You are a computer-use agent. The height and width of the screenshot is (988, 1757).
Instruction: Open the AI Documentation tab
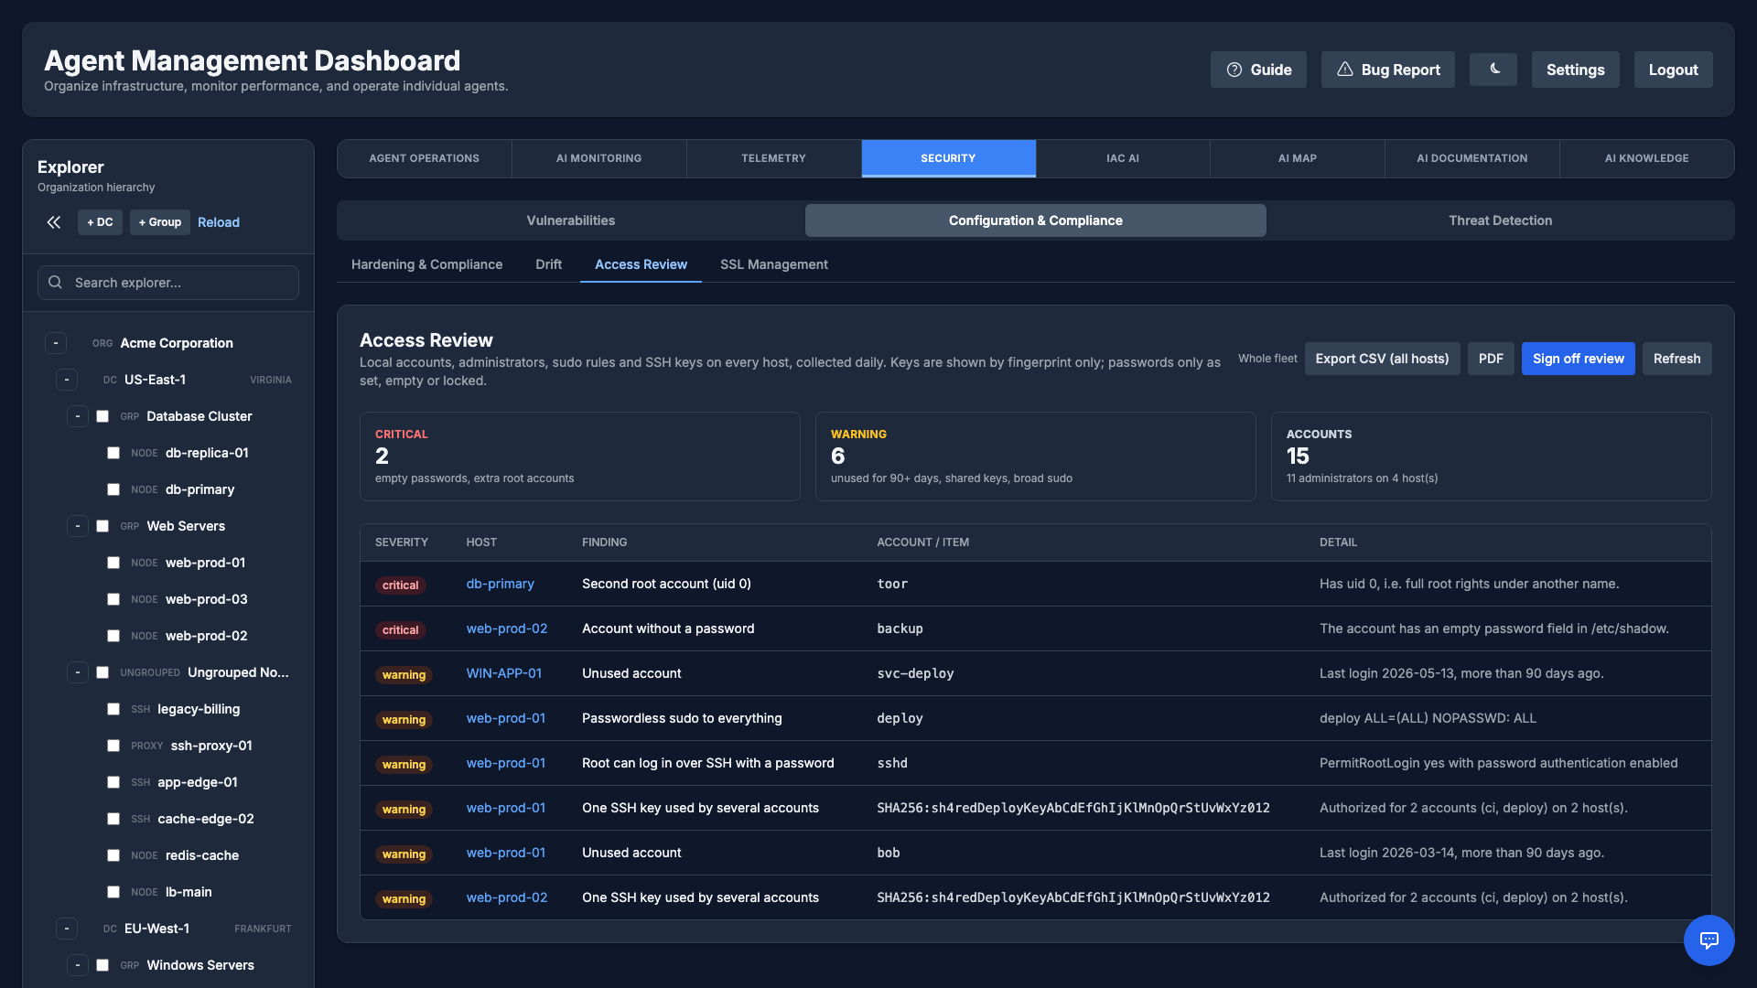click(1472, 158)
